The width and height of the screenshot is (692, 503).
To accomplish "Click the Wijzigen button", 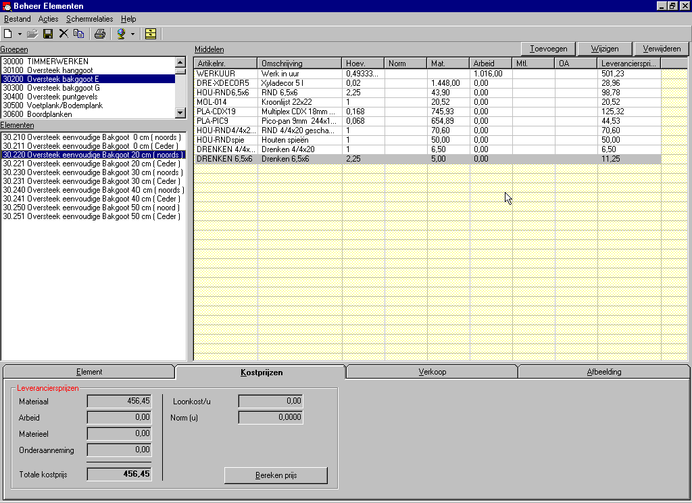I will coord(605,49).
